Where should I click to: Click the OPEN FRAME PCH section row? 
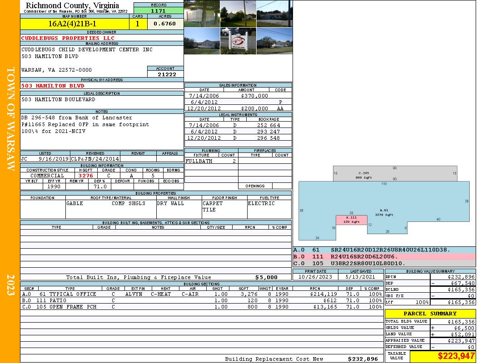coord(202,307)
